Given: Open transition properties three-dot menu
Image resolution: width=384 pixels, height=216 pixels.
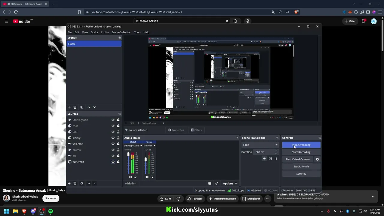Looking at the screenshot, I should click(x=276, y=158).
